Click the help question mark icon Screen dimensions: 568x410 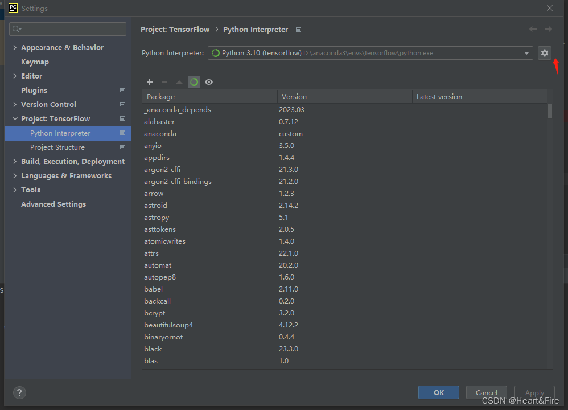[x=19, y=392]
